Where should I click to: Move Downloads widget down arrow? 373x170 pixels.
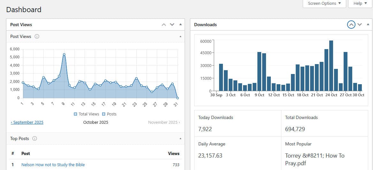[x=360, y=25]
